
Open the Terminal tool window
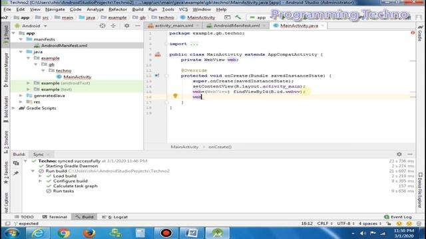55,217
